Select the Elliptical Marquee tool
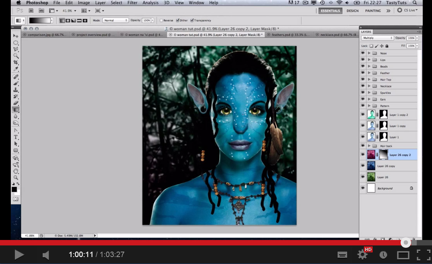Screen dimensions: 432x264 [x=16, y=43]
